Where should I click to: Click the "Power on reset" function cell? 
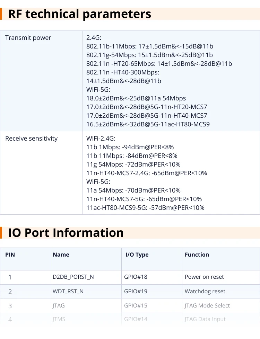204,277
